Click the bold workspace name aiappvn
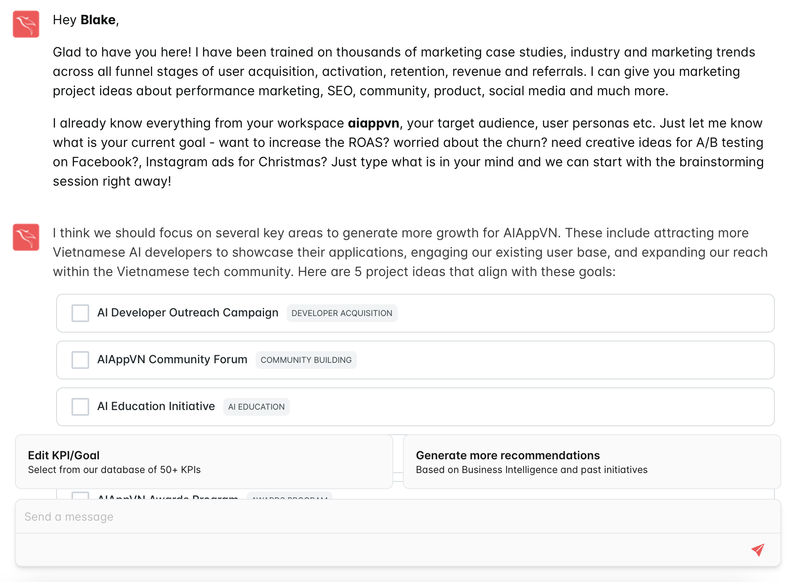Screen dimensions: 801x582 [x=373, y=123]
